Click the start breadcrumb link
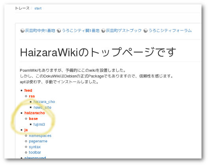The height and width of the screenshot is (166, 209). point(38,8)
